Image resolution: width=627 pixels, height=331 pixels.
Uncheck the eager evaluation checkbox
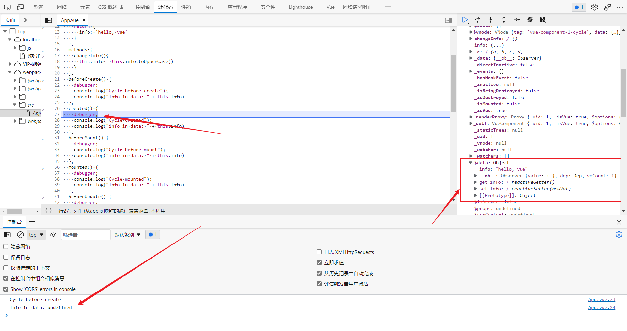319,262
